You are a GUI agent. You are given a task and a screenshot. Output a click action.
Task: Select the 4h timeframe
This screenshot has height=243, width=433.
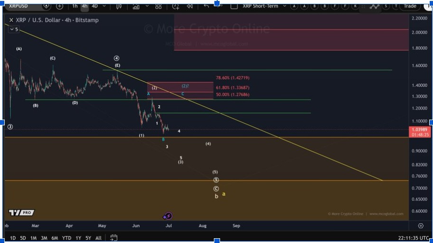84,6
